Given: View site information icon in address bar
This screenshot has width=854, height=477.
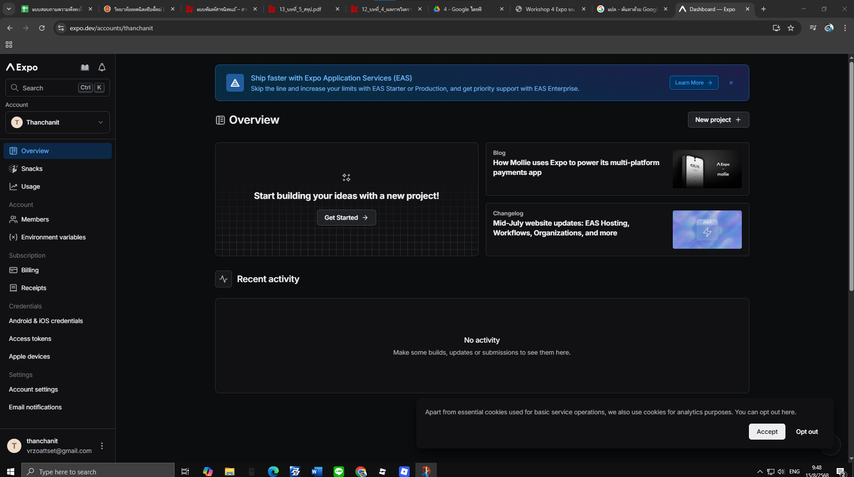Looking at the screenshot, I should coord(61,28).
